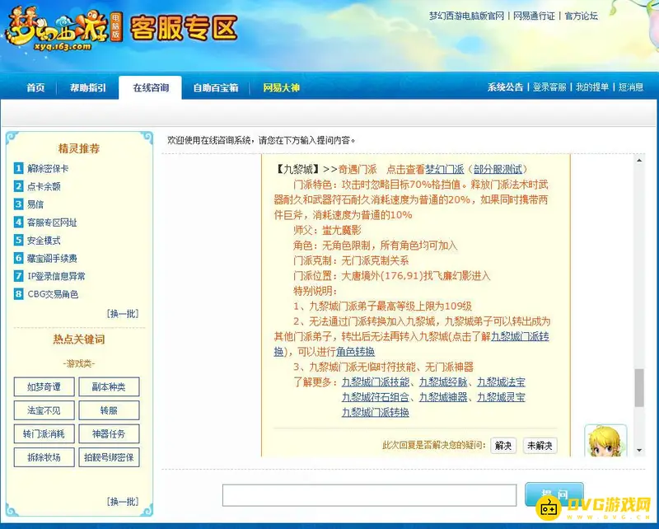Image resolution: width=659 pixels, height=529 pixels.
Task: Open the 官方论坛 link
Action: [x=582, y=16]
